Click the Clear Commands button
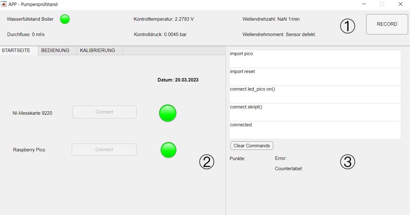Viewport: 410px width, 215px height. pyautogui.click(x=252, y=146)
